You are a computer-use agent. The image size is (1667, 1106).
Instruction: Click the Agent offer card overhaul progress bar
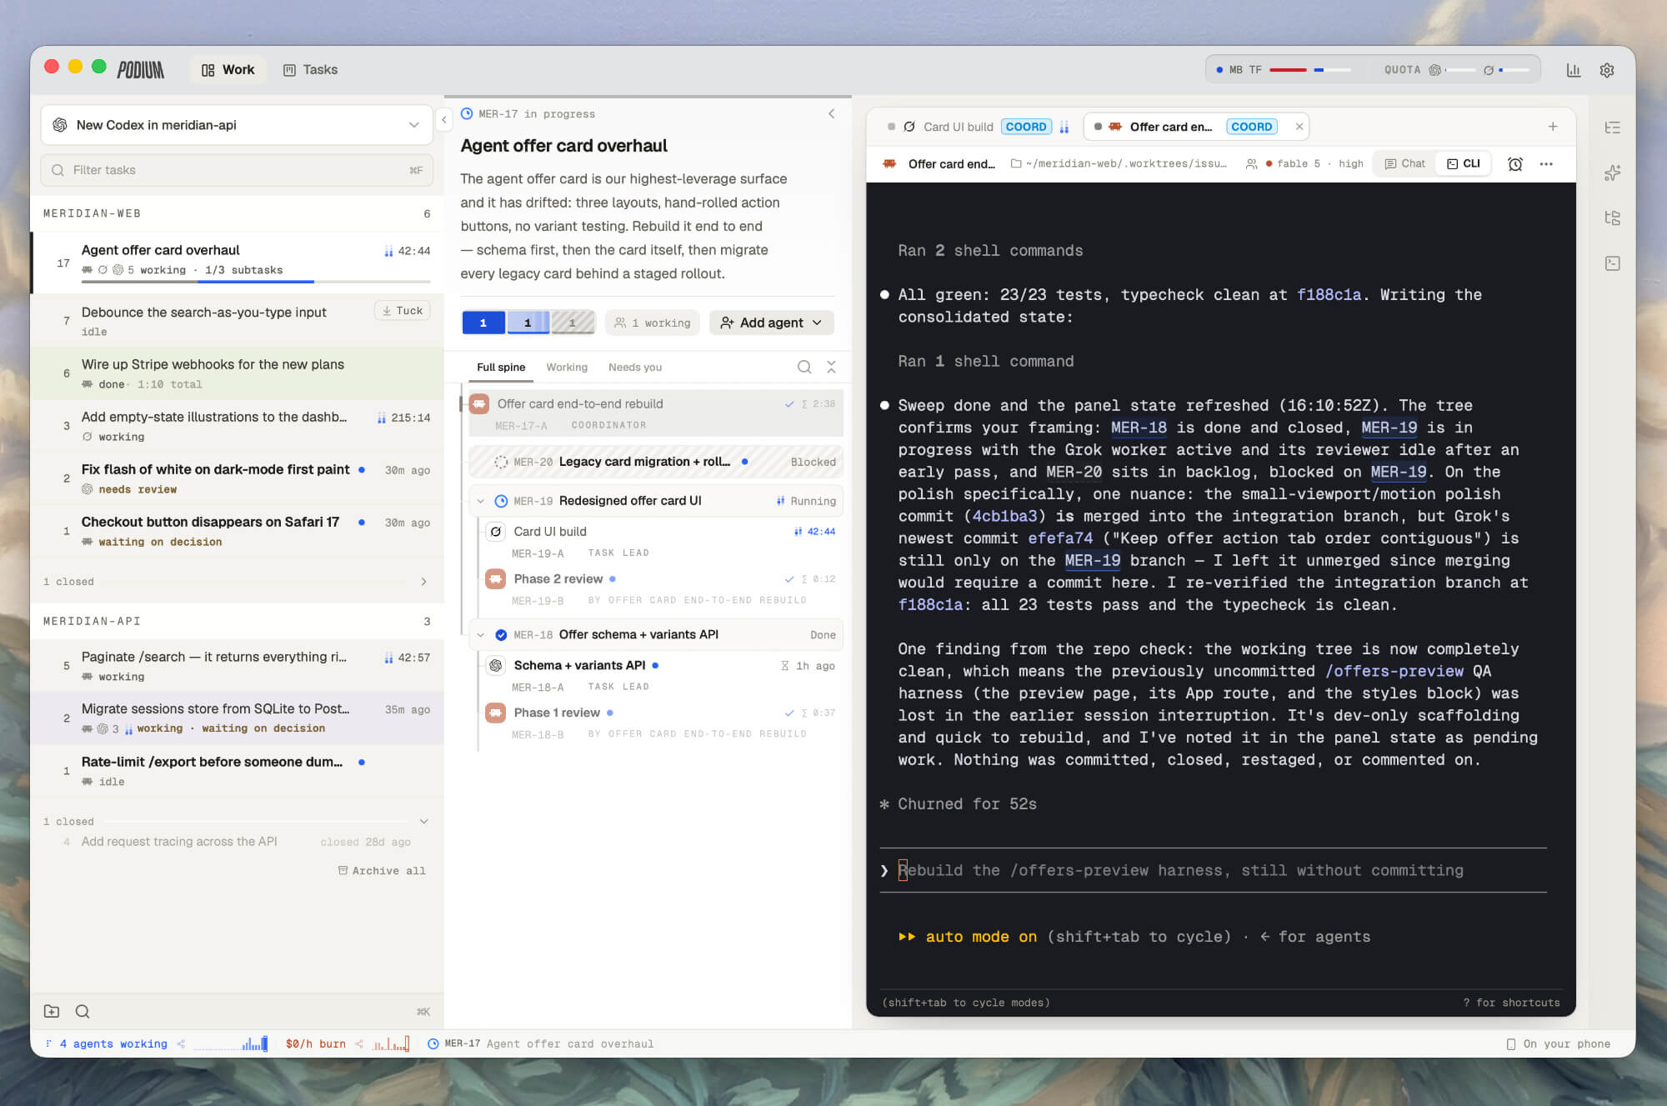click(256, 283)
